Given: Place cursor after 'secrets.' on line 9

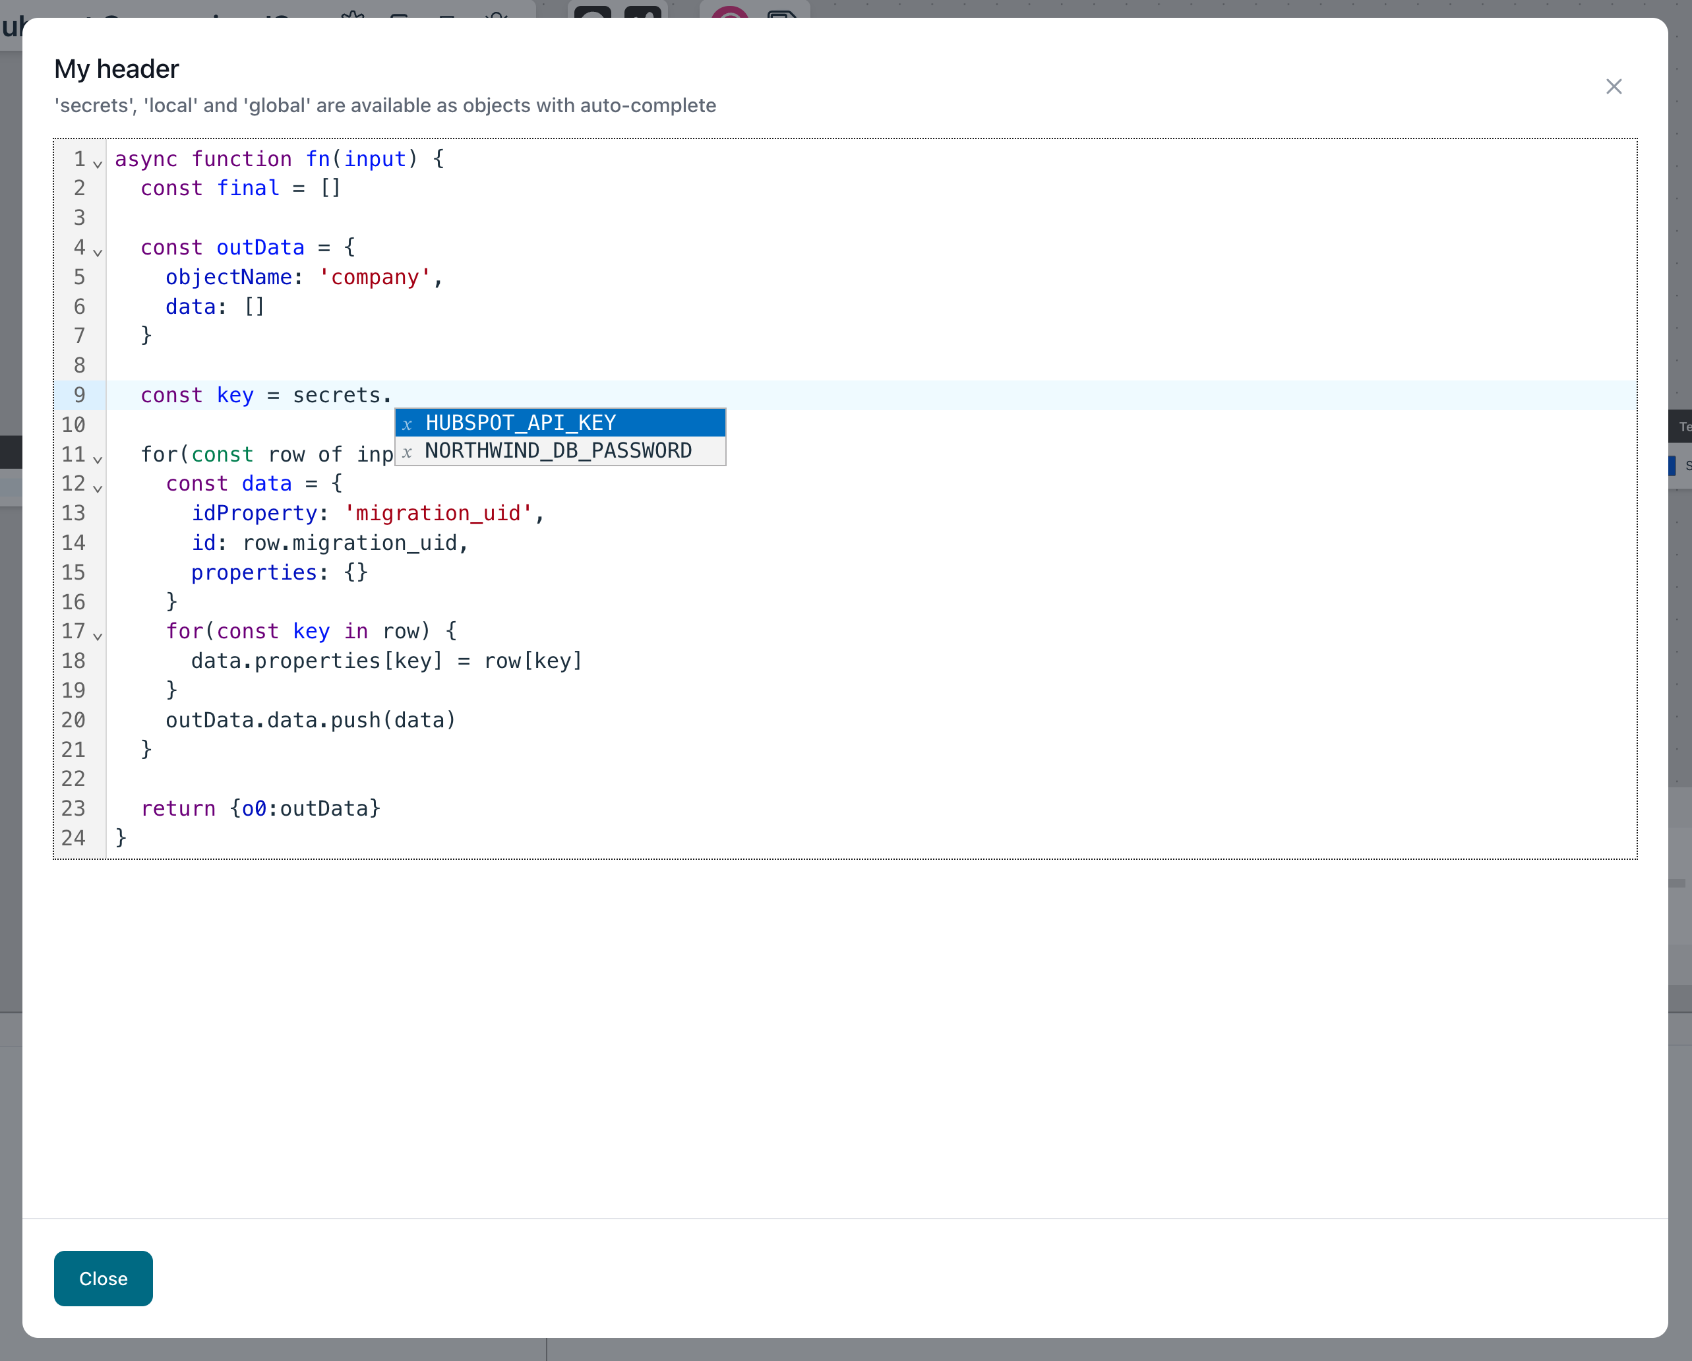Looking at the screenshot, I should pos(392,395).
